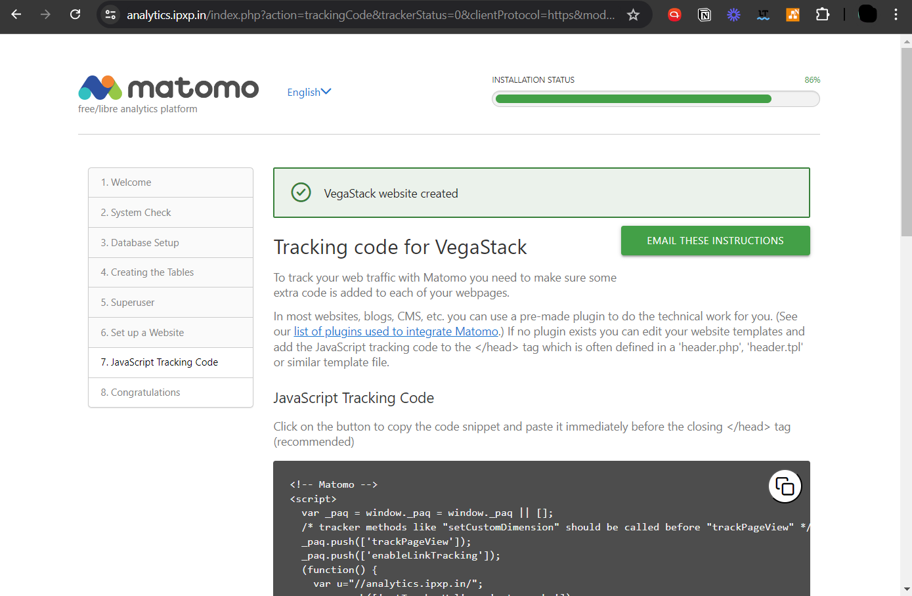Reload the page with the refresh icon
Viewport: 912px width, 596px height.
[76, 14]
